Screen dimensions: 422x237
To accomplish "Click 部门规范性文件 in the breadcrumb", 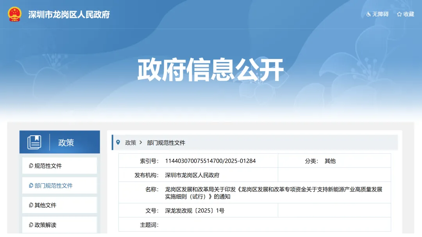I will (x=166, y=143).
